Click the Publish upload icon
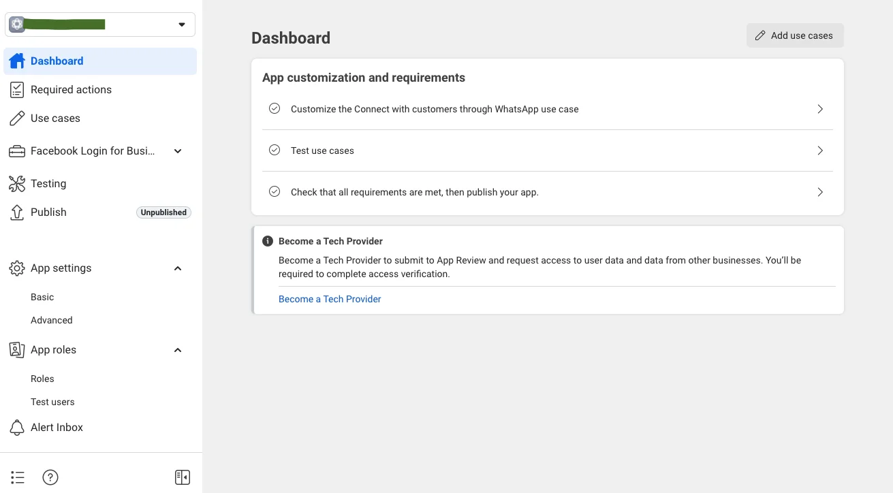Viewport: 893px width, 493px height. (17, 212)
